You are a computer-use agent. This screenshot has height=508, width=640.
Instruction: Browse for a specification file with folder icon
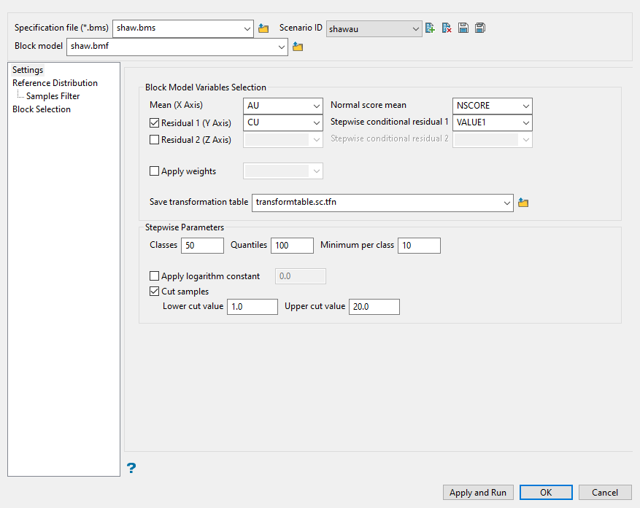coord(263,28)
